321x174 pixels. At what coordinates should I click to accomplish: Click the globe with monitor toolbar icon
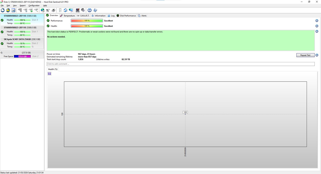[71, 10]
